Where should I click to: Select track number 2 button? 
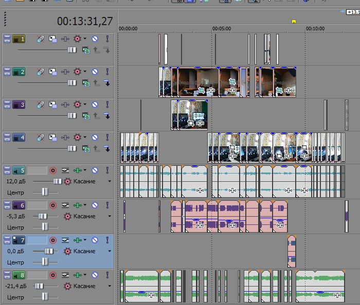tap(19, 72)
